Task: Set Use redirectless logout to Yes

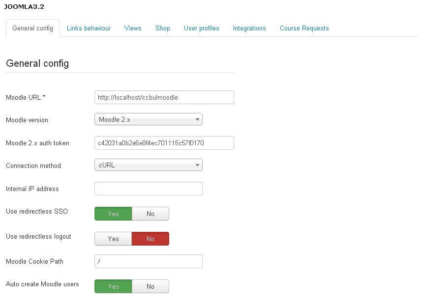Action: click(113, 239)
